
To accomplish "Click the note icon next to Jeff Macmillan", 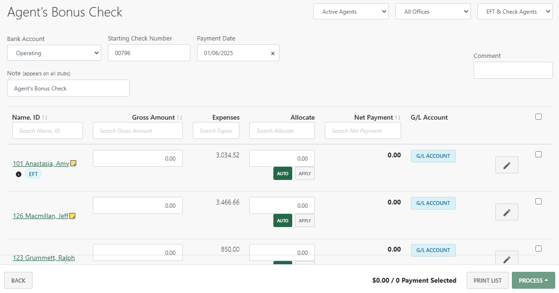I will (72, 215).
